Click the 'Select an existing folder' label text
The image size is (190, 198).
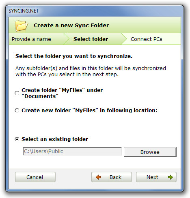pos(55,139)
